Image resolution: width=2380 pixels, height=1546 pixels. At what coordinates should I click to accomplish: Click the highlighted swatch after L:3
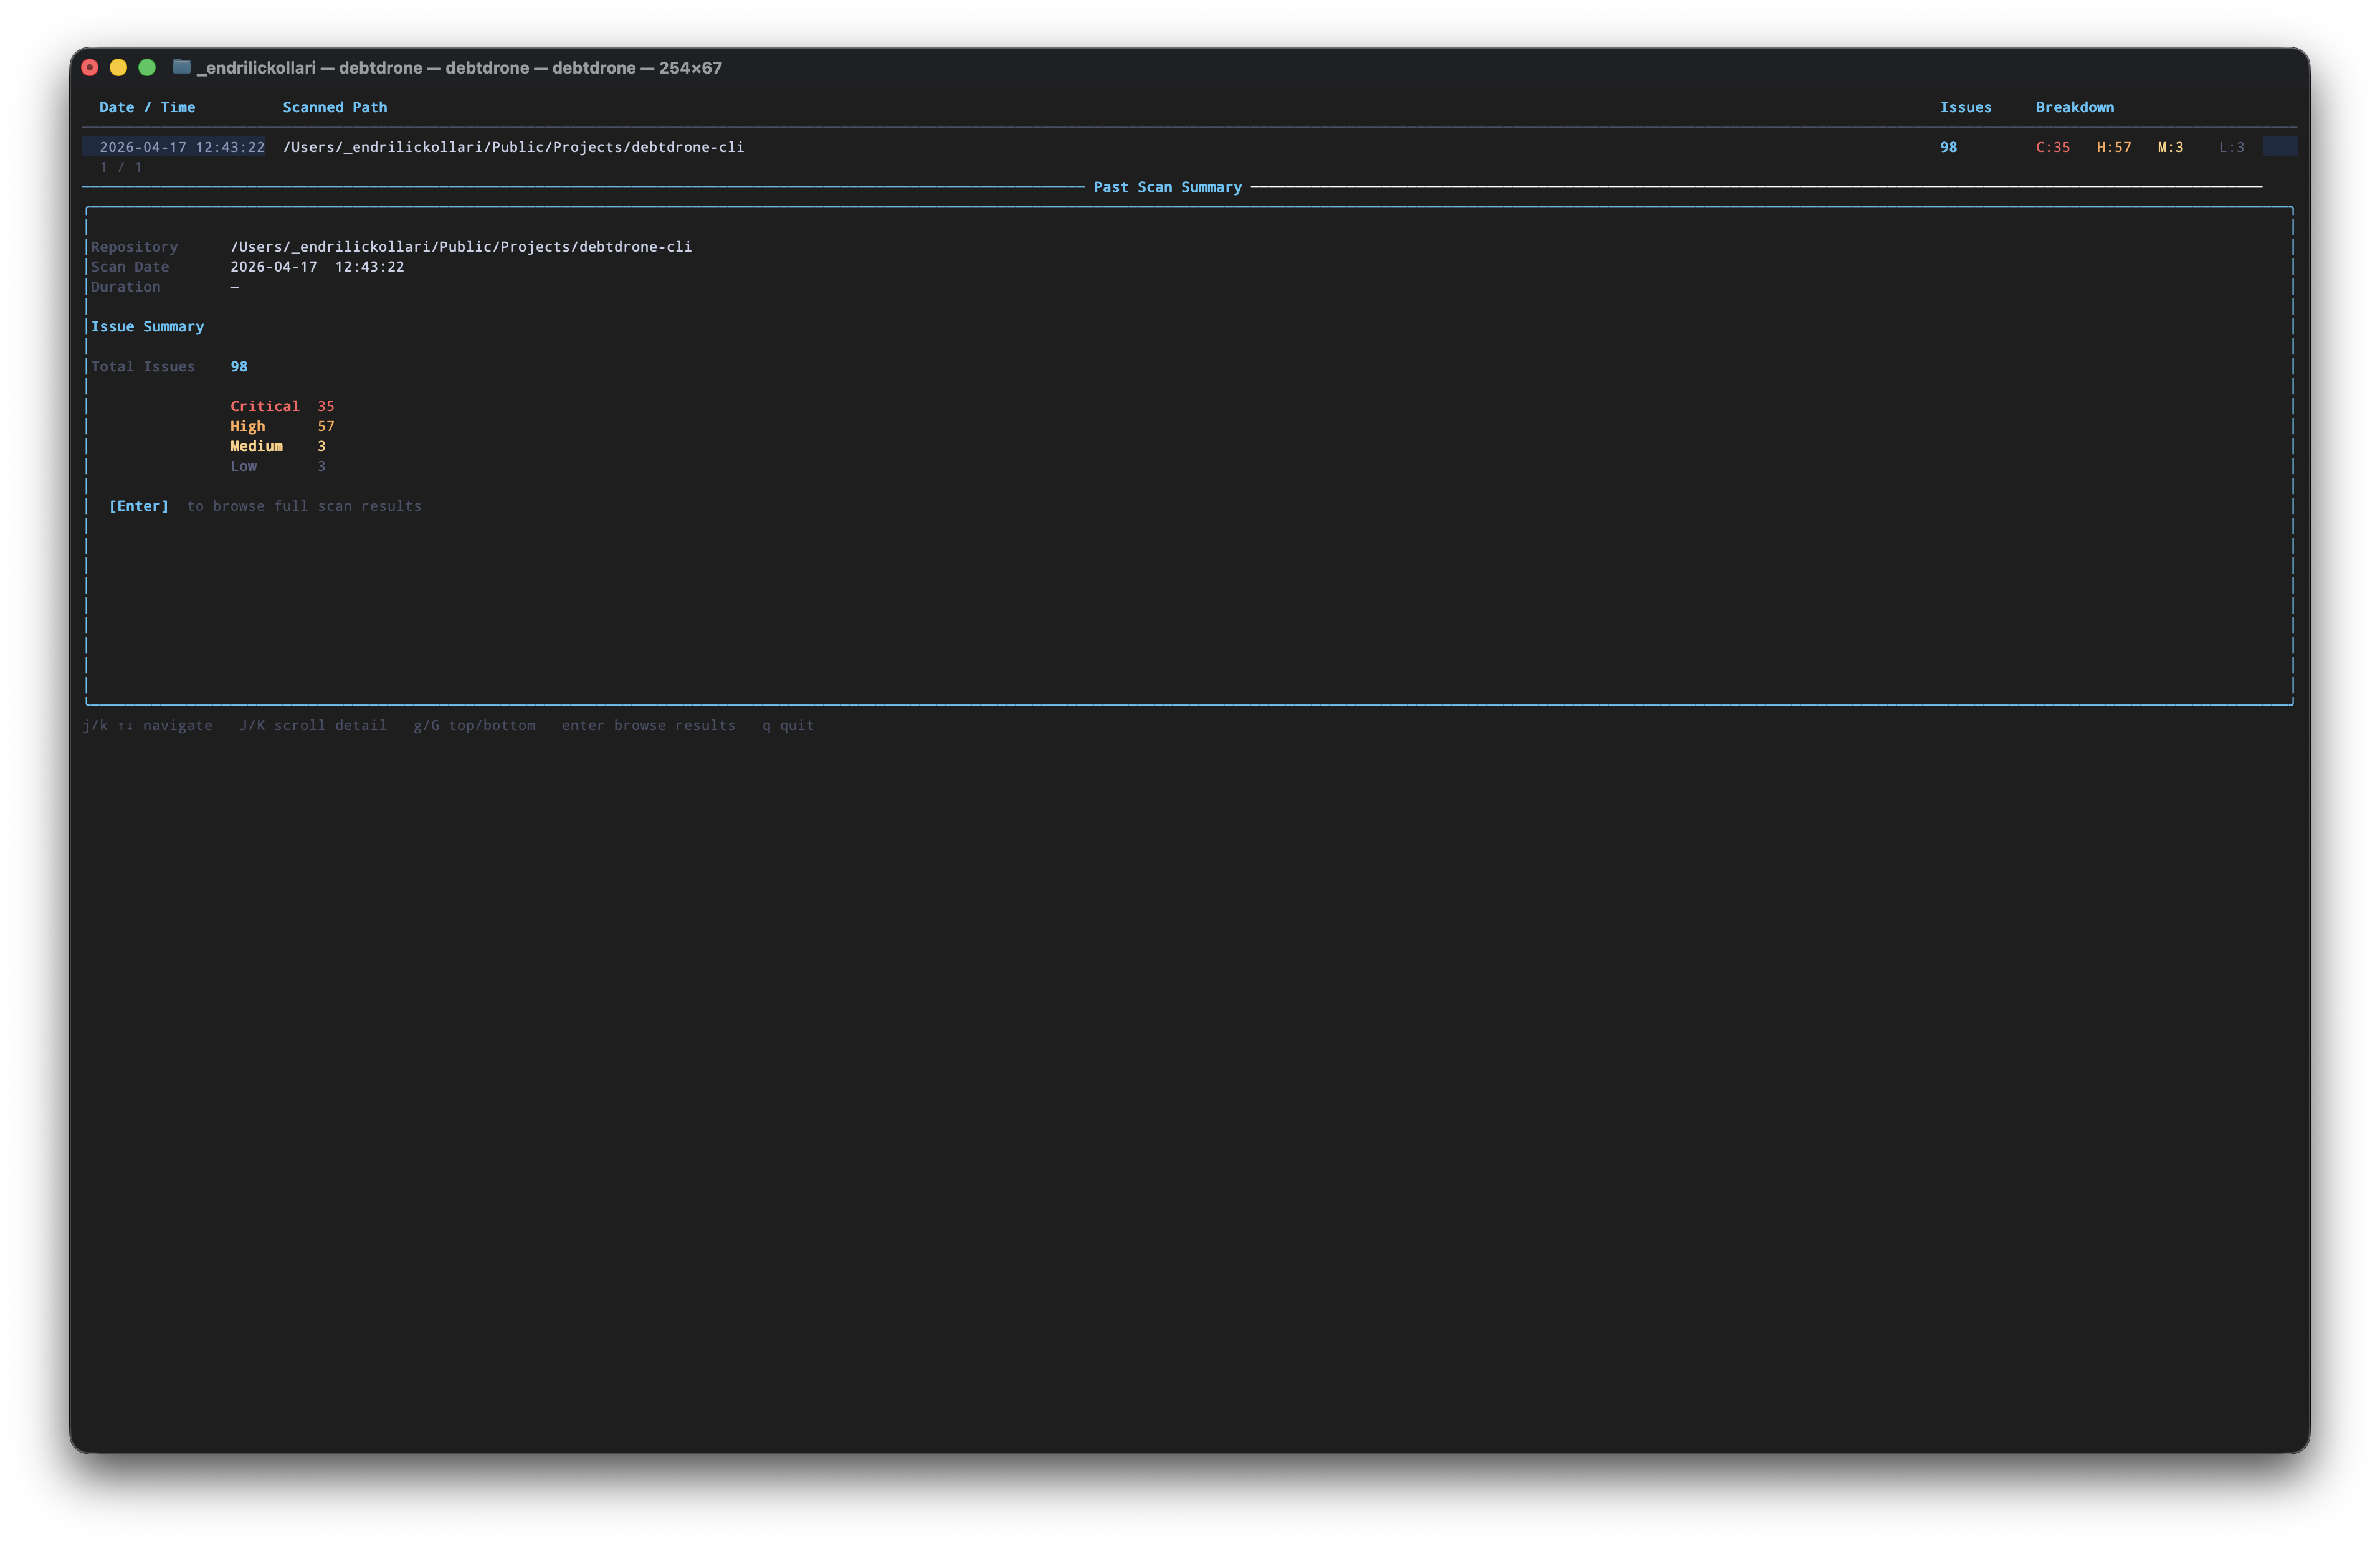(x=2281, y=146)
